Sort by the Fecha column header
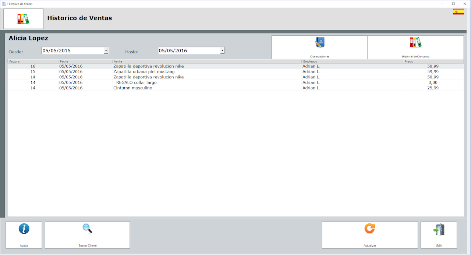This screenshot has height=255, width=471. point(85,61)
